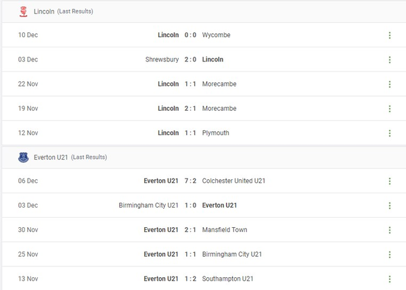The width and height of the screenshot is (406, 290).
Task: Open three-dot menu for Colchester United U21 match
Action: point(390,181)
